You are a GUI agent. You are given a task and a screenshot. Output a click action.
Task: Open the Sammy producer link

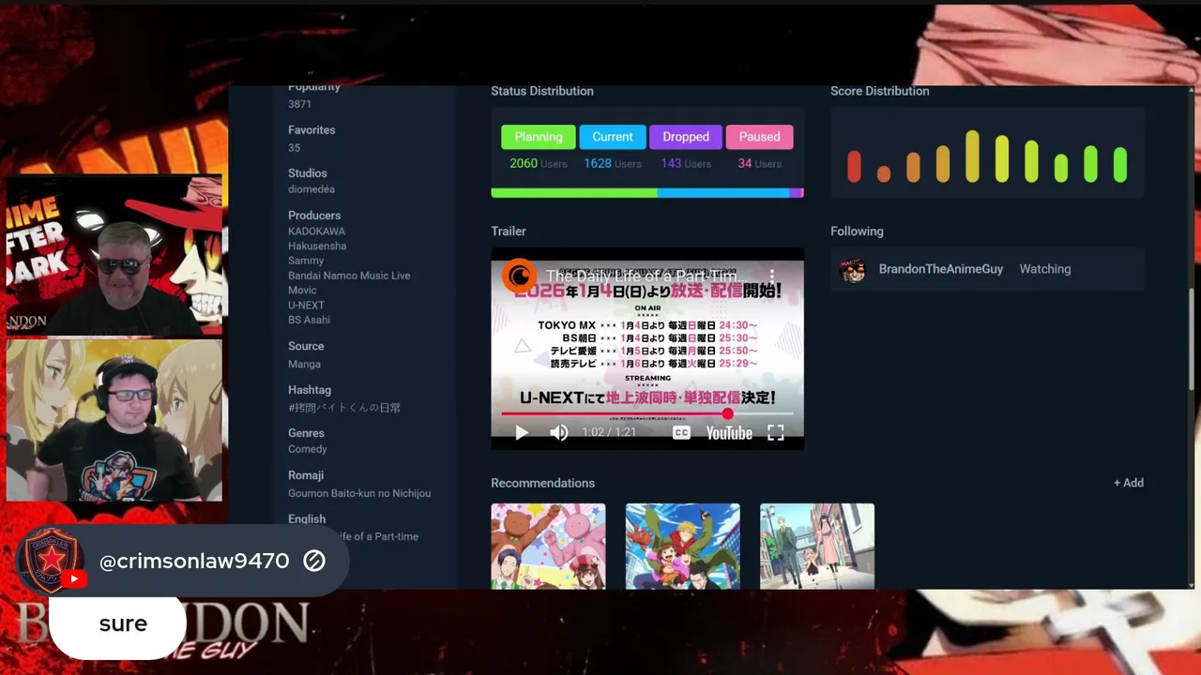tap(306, 261)
